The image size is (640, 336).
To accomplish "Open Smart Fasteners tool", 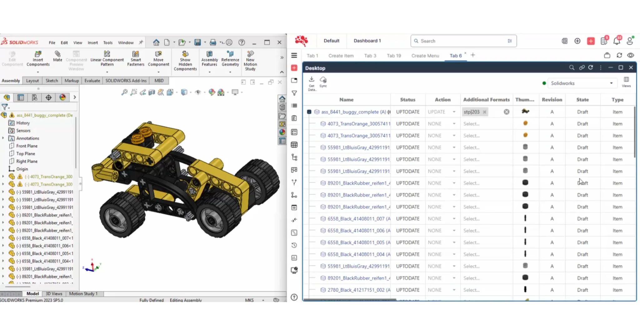I will [x=136, y=59].
